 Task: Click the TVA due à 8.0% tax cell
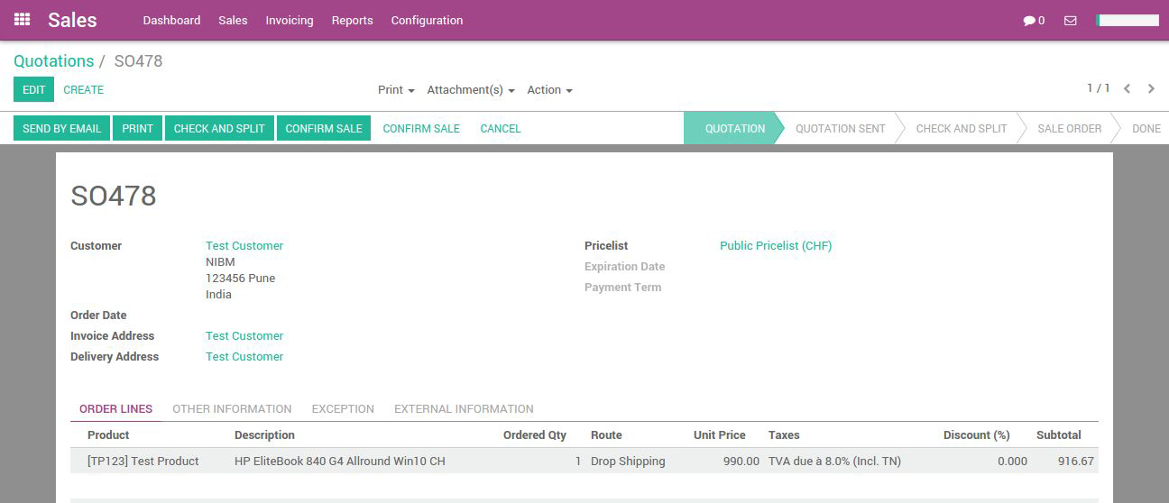coord(834,461)
